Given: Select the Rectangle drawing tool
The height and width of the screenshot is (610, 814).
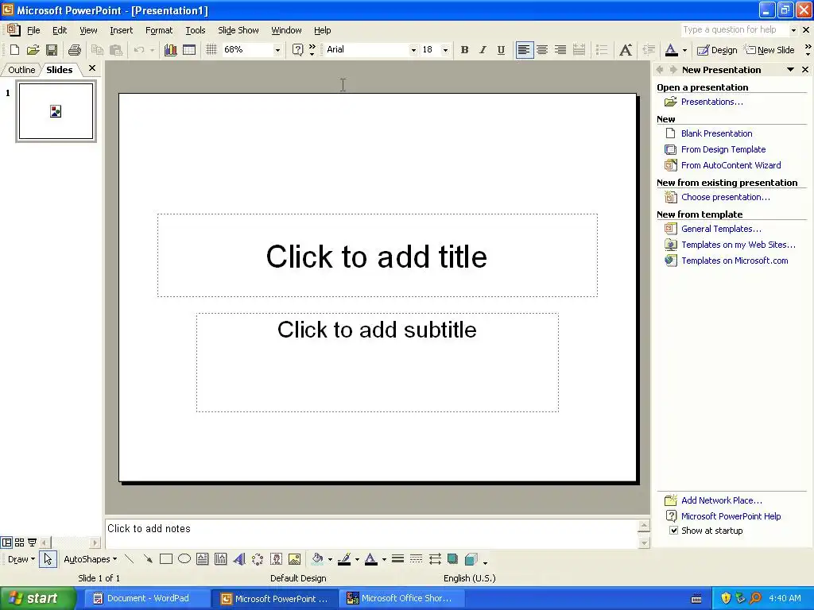Looking at the screenshot, I should tap(166, 559).
